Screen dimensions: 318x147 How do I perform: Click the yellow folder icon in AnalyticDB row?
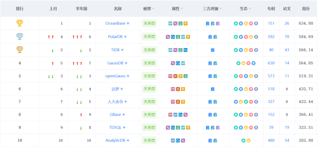tap(249, 141)
